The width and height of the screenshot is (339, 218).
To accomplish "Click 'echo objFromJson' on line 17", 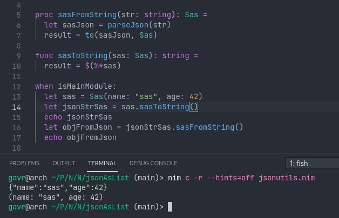I will click(80, 137).
